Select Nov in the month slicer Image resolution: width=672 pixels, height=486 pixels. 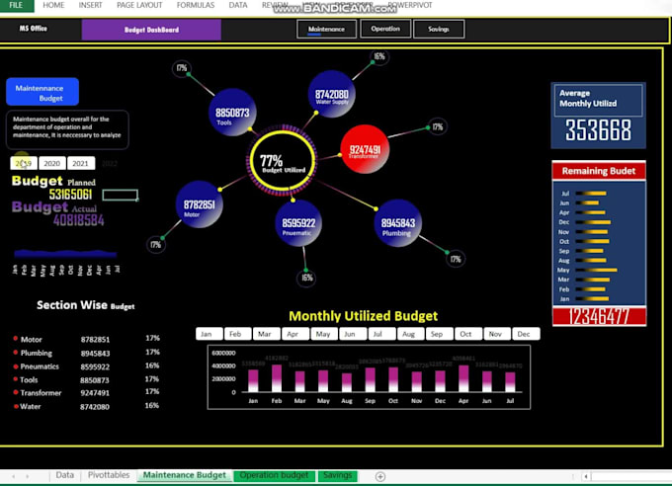[x=497, y=334]
